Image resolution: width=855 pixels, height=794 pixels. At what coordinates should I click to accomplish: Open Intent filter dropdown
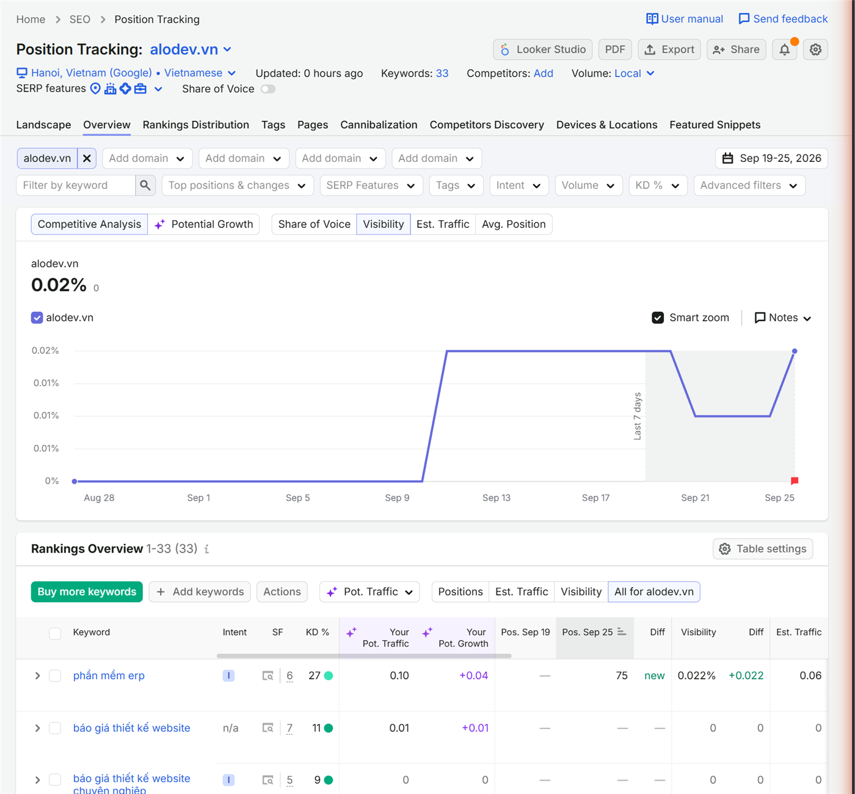pos(519,185)
